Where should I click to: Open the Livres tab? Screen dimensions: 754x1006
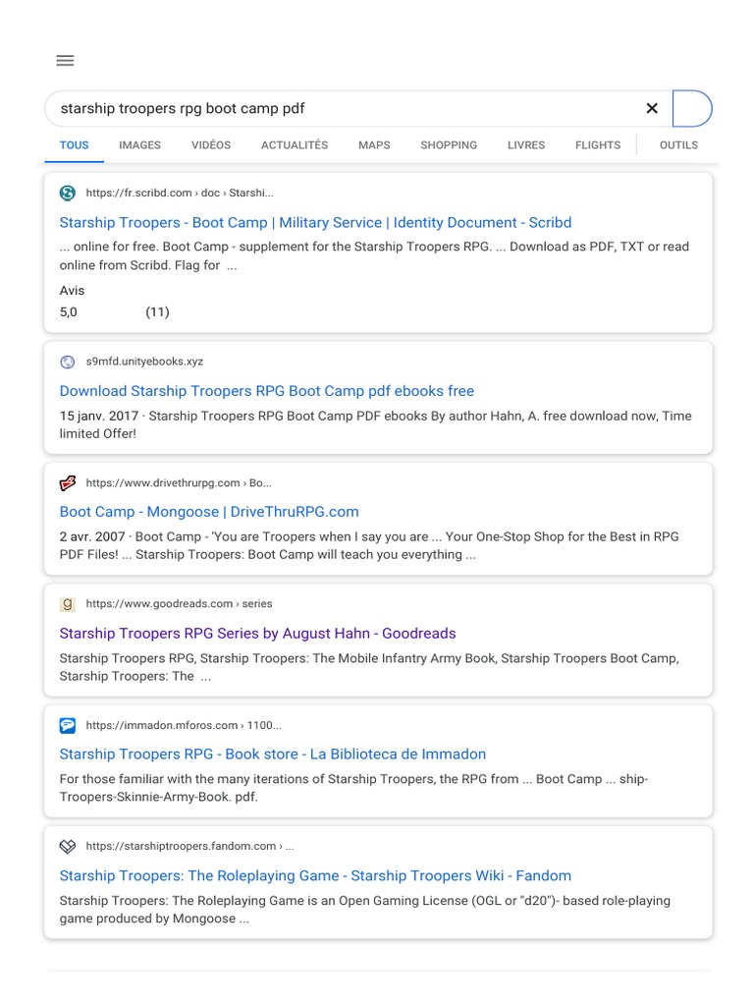(526, 145)
